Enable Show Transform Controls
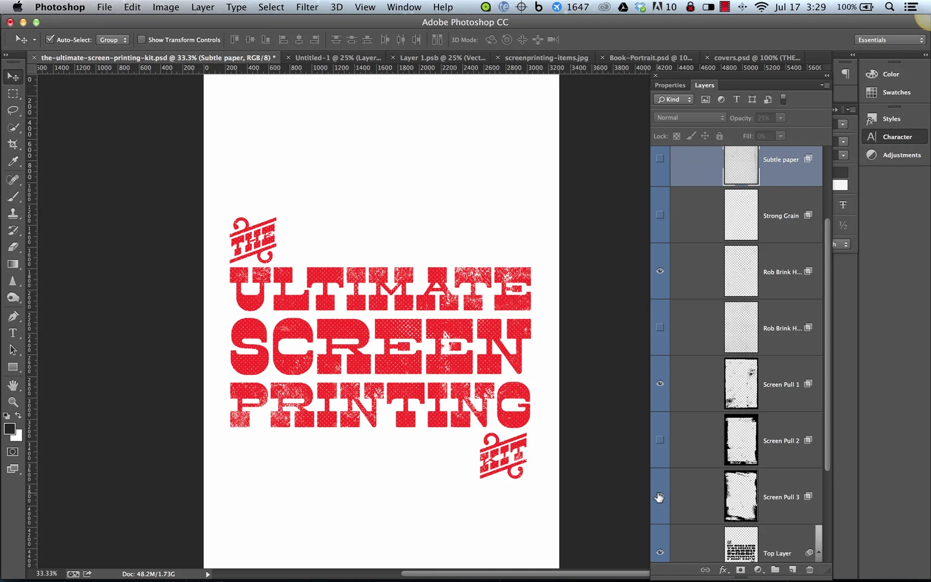 142,39
